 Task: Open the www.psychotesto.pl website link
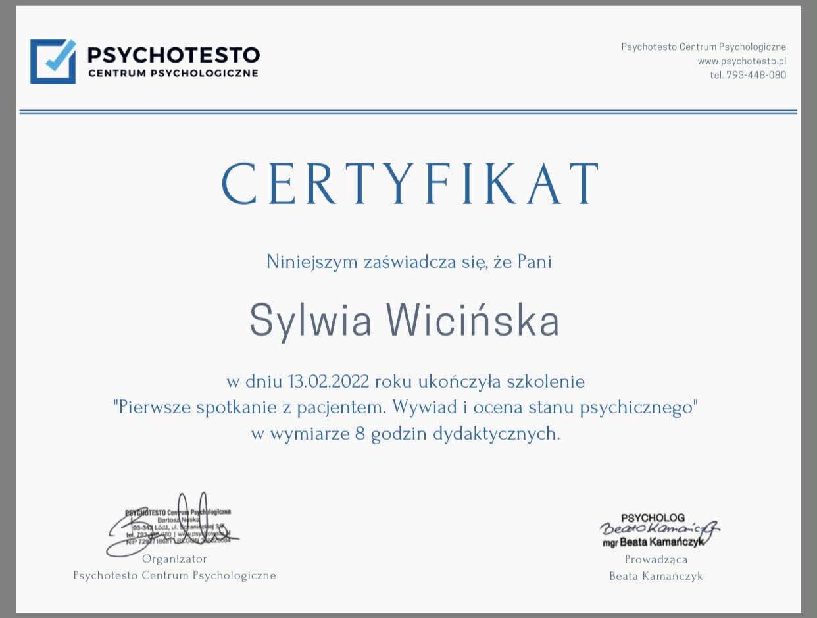point(741,61)
